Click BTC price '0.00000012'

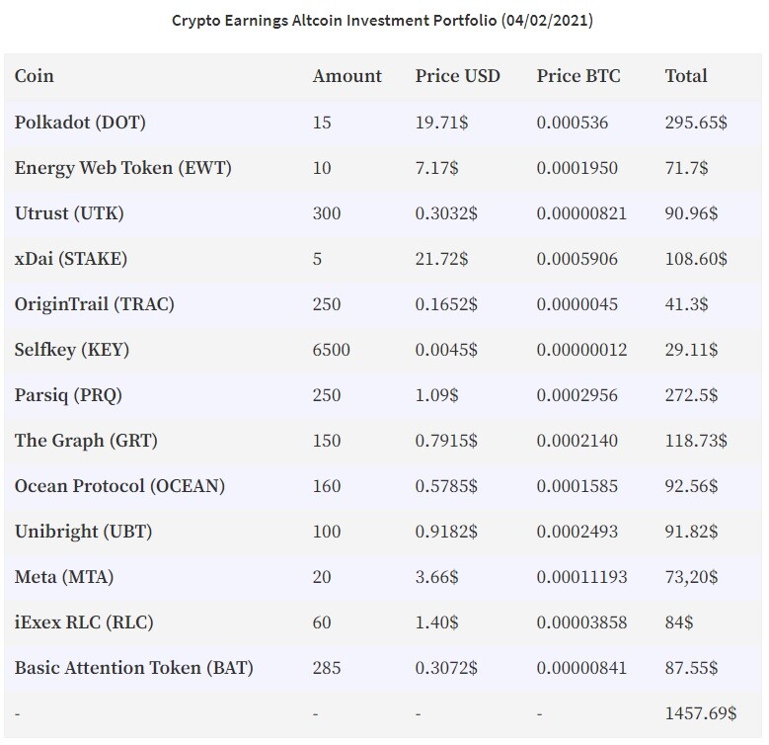click(x=581, y=350)
